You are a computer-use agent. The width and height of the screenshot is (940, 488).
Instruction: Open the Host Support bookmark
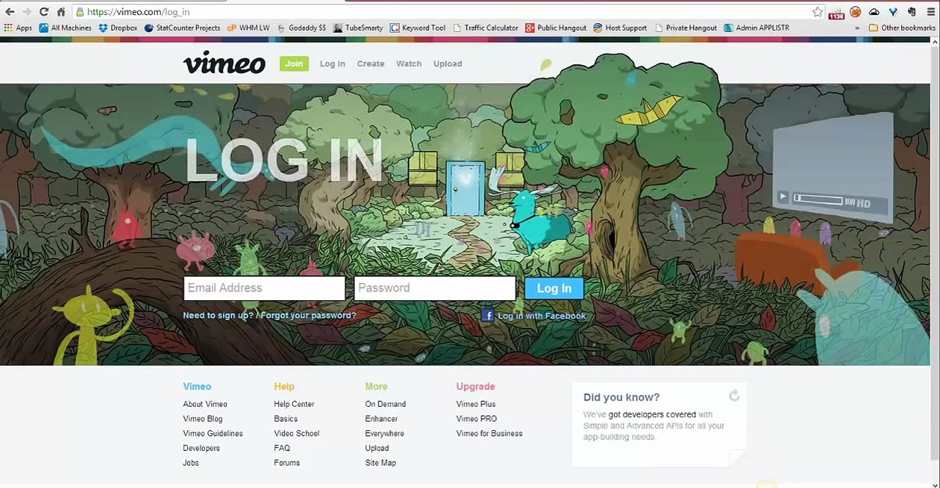tap(620, 28)
